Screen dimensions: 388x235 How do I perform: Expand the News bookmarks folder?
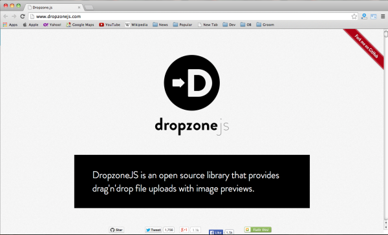coord(160,25)
